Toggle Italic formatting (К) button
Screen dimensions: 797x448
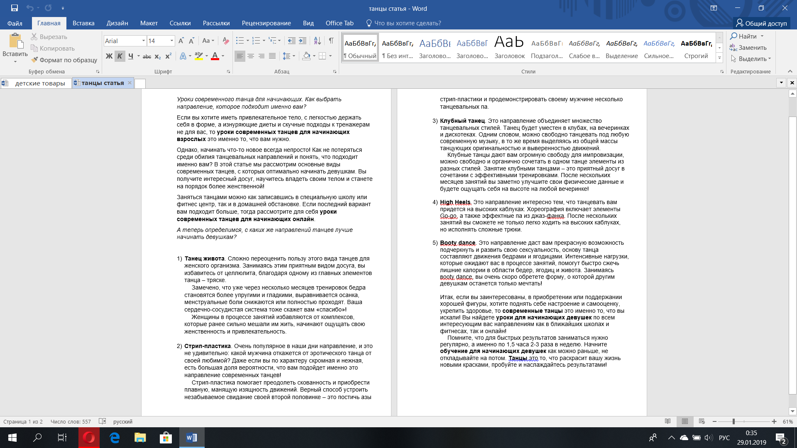120,56
